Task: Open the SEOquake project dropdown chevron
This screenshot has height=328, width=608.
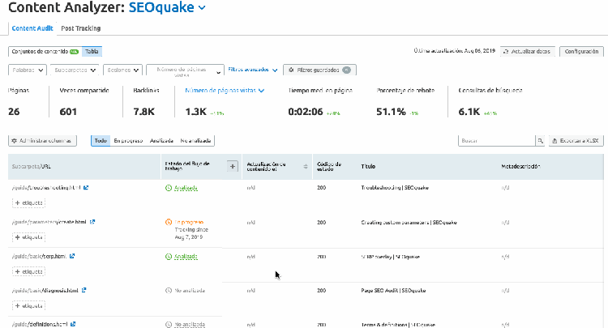Action: point(202,8)
